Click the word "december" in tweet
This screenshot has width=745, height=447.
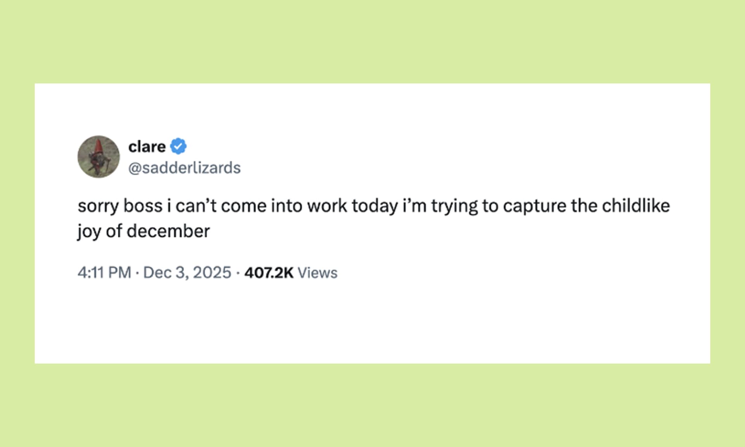coord(168,231)
